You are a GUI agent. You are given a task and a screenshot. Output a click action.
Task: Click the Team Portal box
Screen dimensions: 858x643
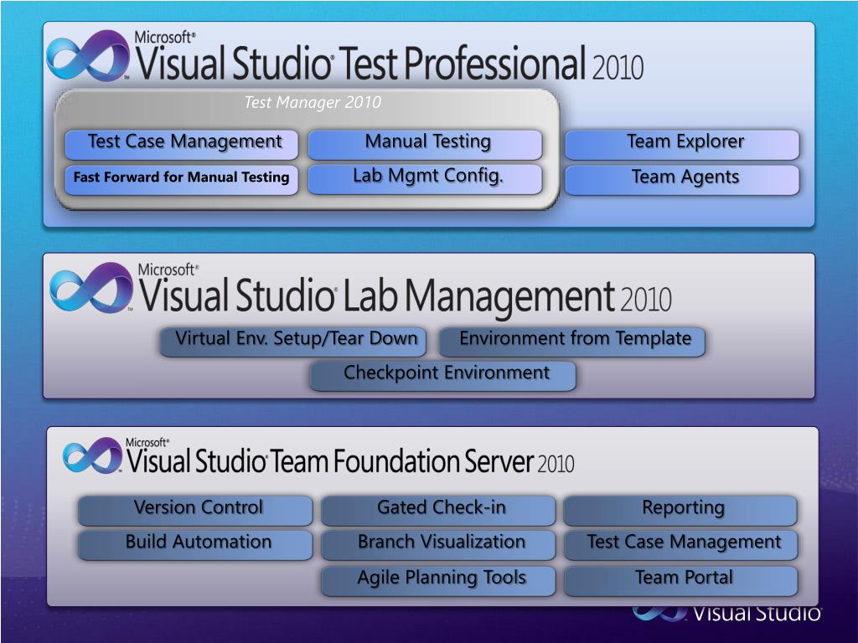(680, 580)
